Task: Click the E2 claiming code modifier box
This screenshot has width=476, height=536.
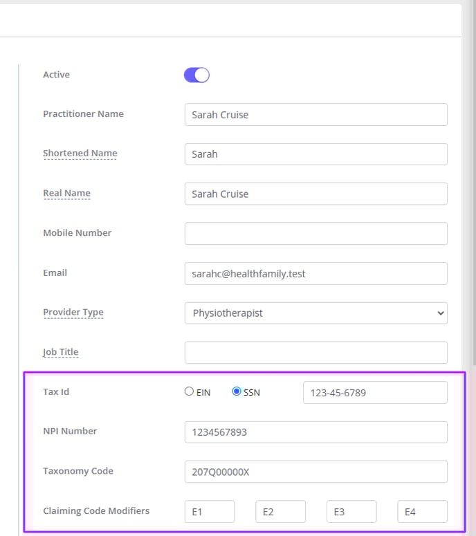Action: (280, 511)
